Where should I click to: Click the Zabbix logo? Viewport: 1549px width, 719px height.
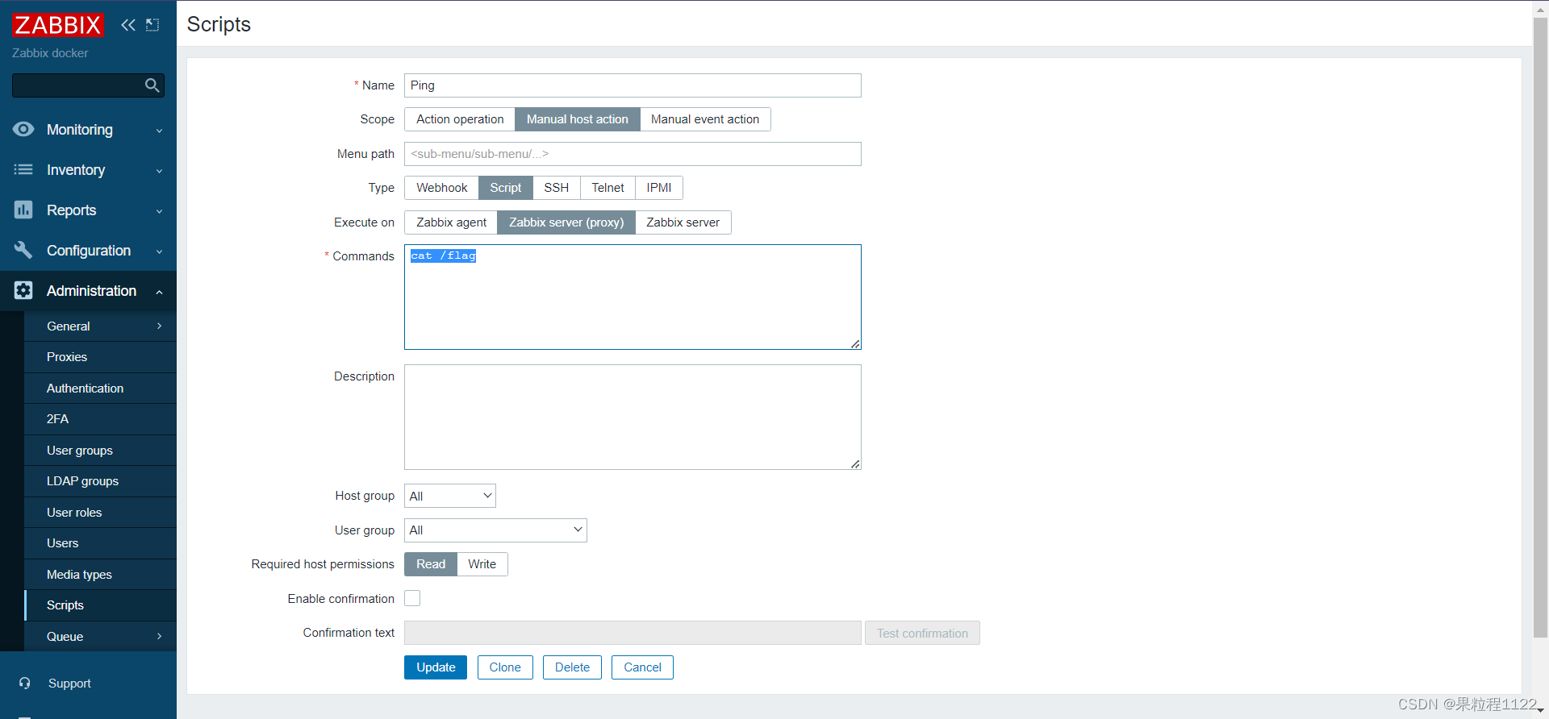tap(58, 25)
